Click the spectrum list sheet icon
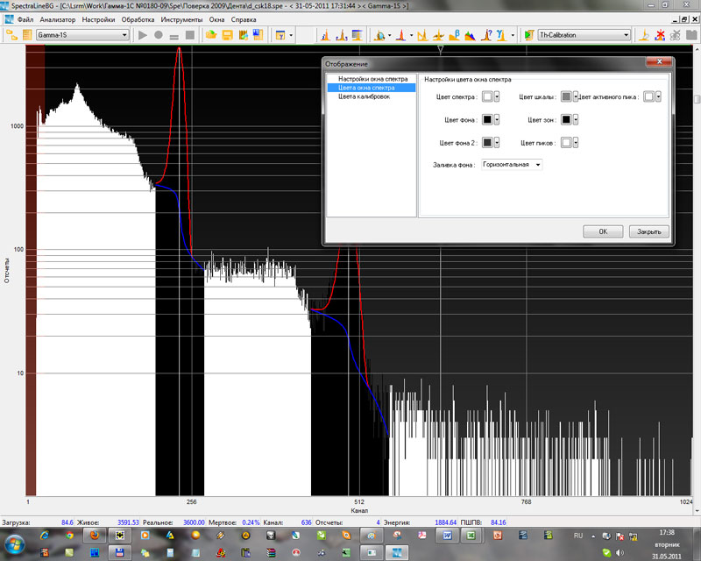 pos(26,35)
